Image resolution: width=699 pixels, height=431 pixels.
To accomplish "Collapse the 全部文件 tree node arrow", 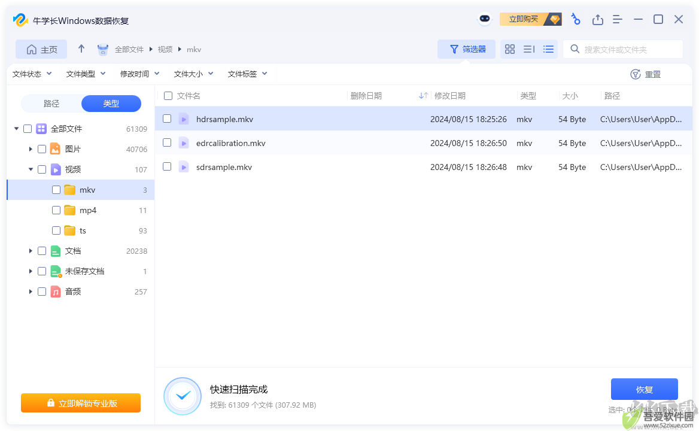I will tap(17, 129).
